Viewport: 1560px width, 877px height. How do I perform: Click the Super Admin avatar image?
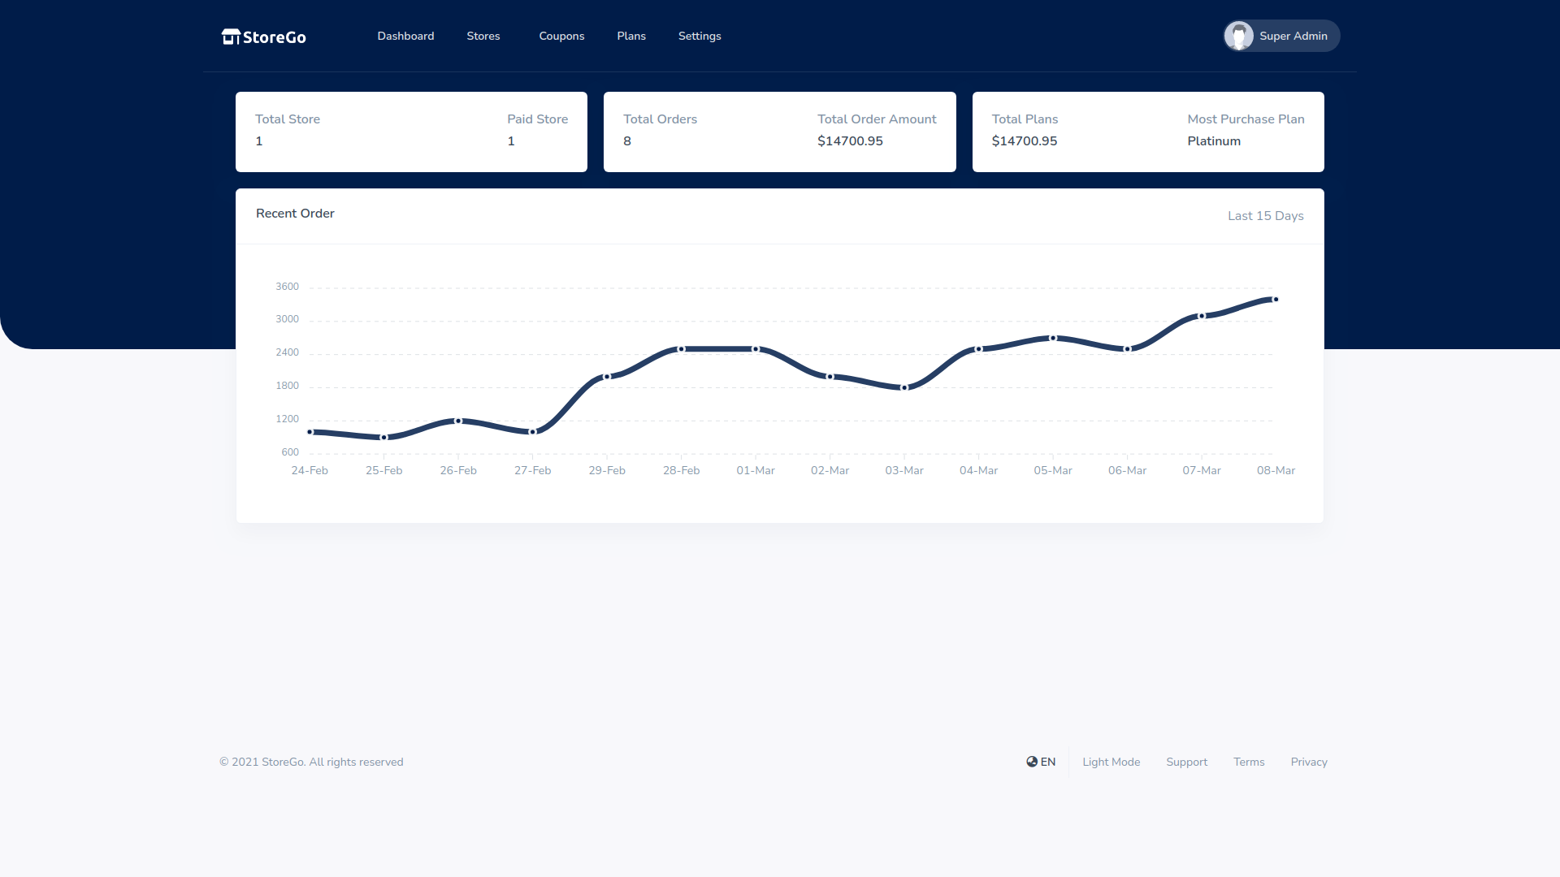[1239, 36]
